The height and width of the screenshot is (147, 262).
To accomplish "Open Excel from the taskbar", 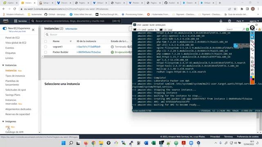I will tap(154, 143).
